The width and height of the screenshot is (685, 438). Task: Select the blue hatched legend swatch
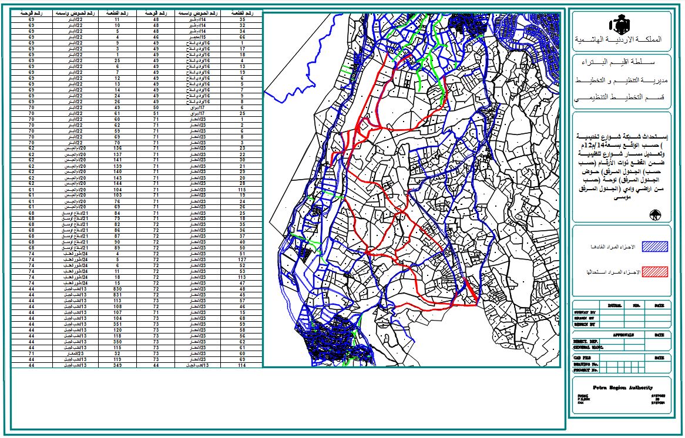pos(655,247)
